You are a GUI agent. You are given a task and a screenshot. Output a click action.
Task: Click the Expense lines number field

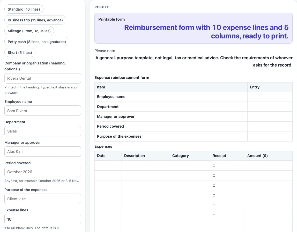click(43, 219)
